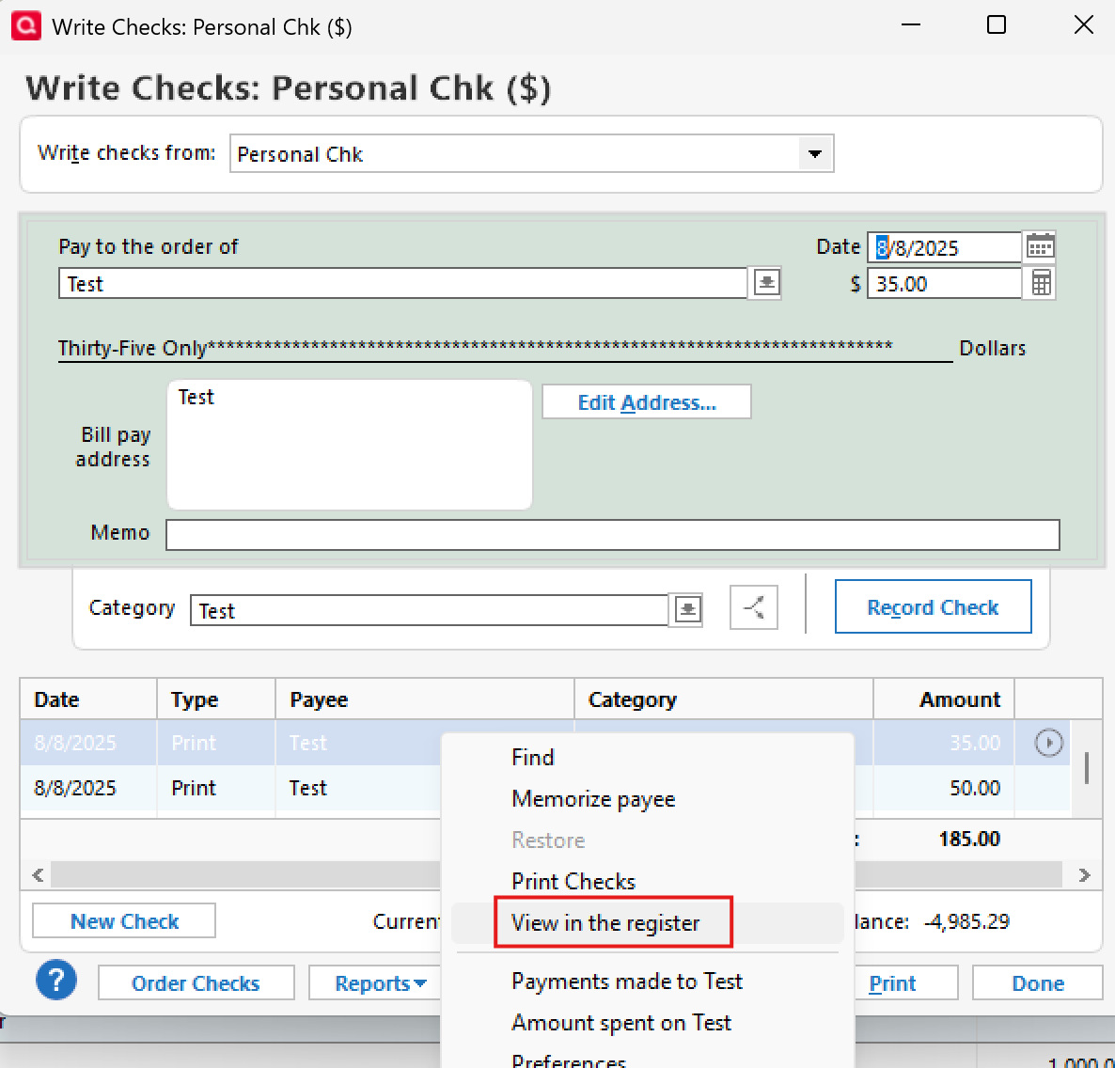Click the Print button
The height and width of the screenshot is (1068, 1115).
892,982
